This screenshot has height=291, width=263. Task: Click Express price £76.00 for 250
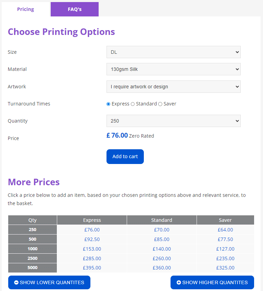click(x=92, y=230)
